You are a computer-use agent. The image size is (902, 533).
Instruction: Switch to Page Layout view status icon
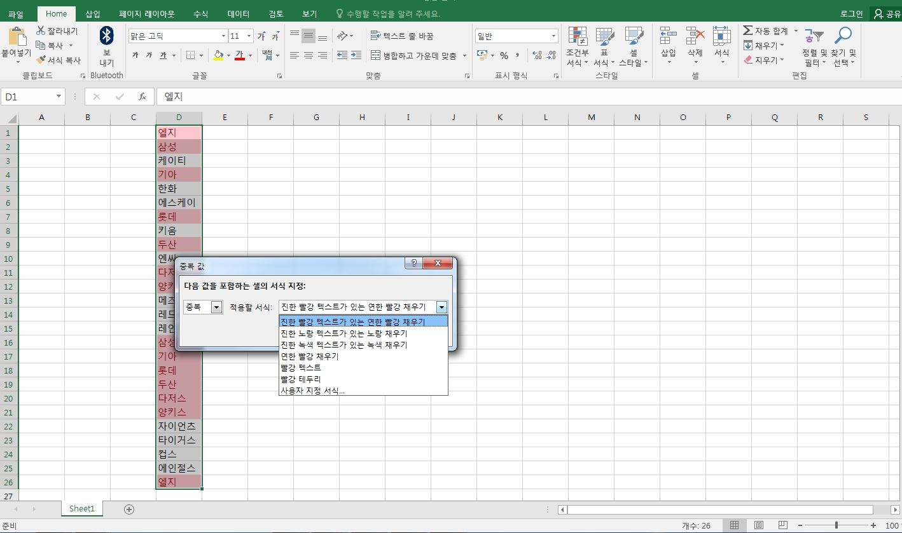[758, 525]
